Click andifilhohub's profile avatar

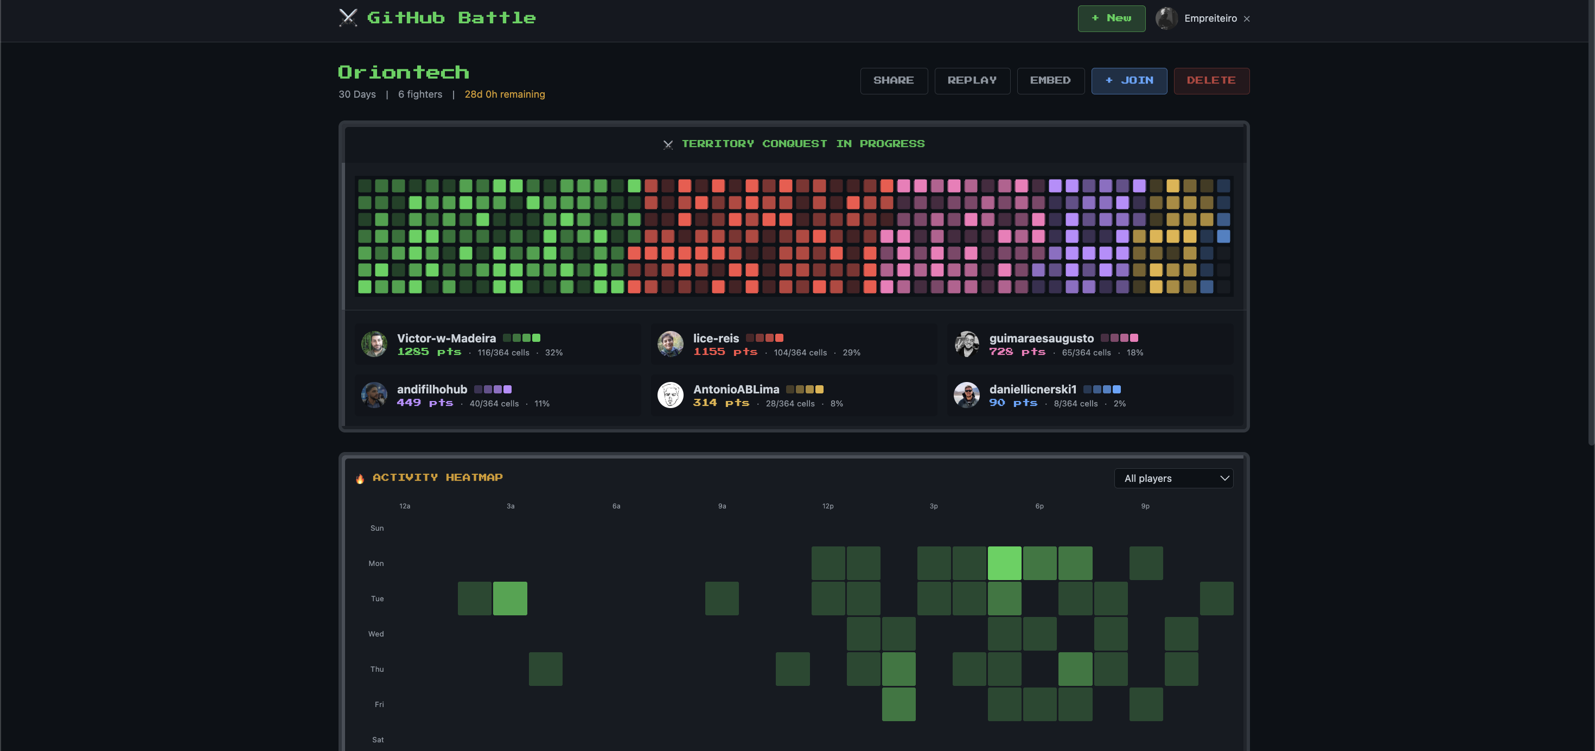click(x=374, y=395)
